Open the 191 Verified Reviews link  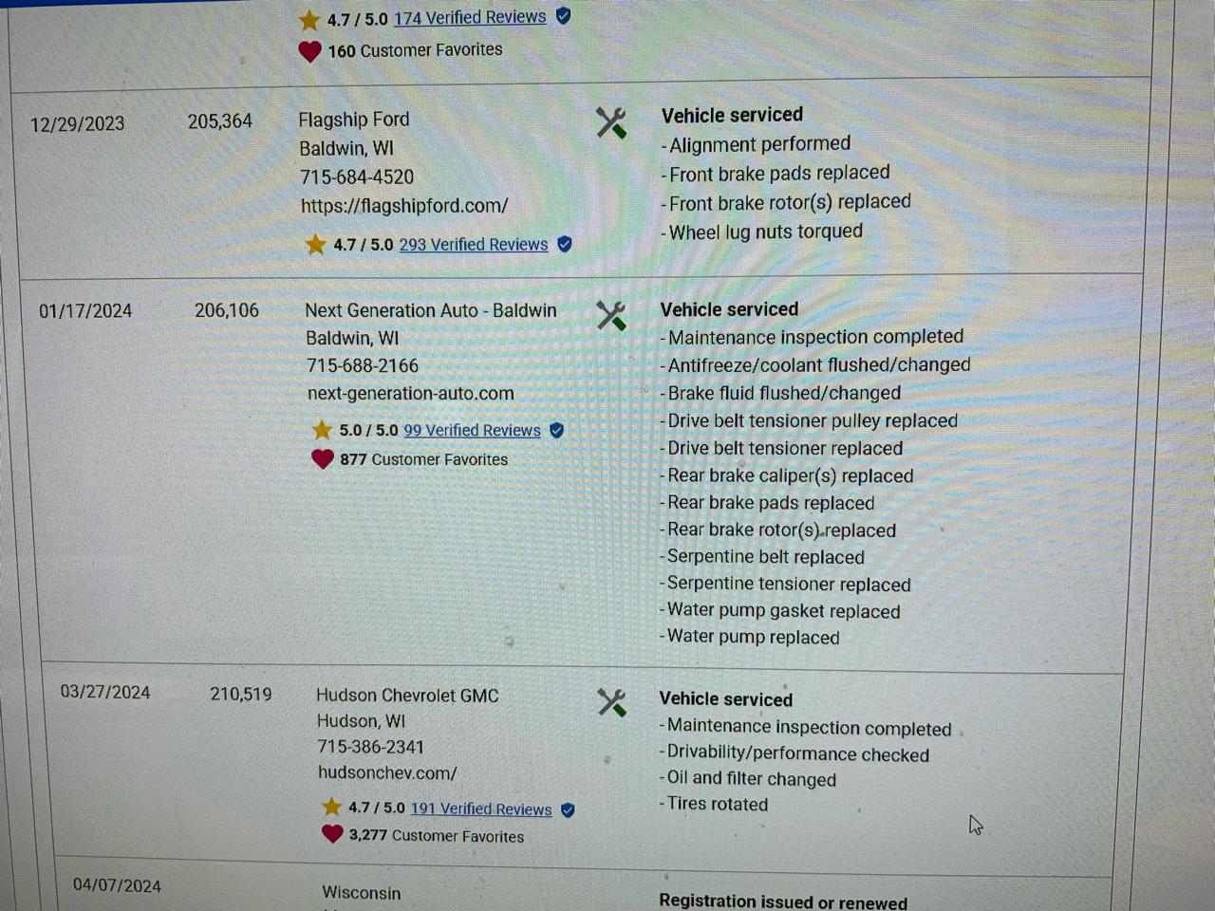click(480, 809)
